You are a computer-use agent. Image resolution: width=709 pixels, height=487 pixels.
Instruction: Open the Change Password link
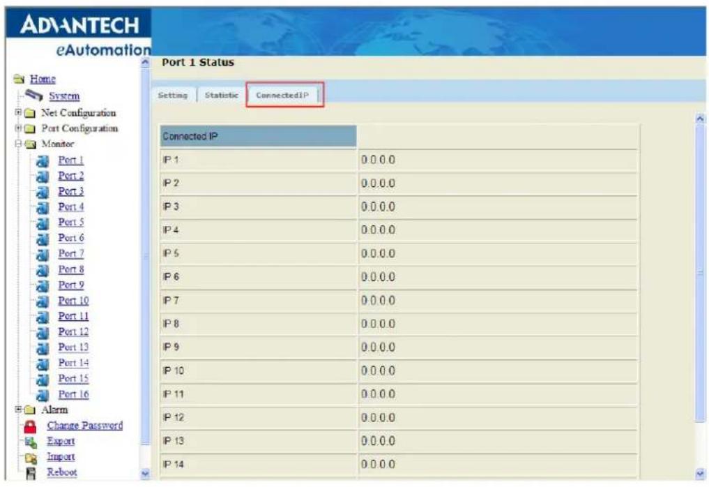[x=84, y=426]
